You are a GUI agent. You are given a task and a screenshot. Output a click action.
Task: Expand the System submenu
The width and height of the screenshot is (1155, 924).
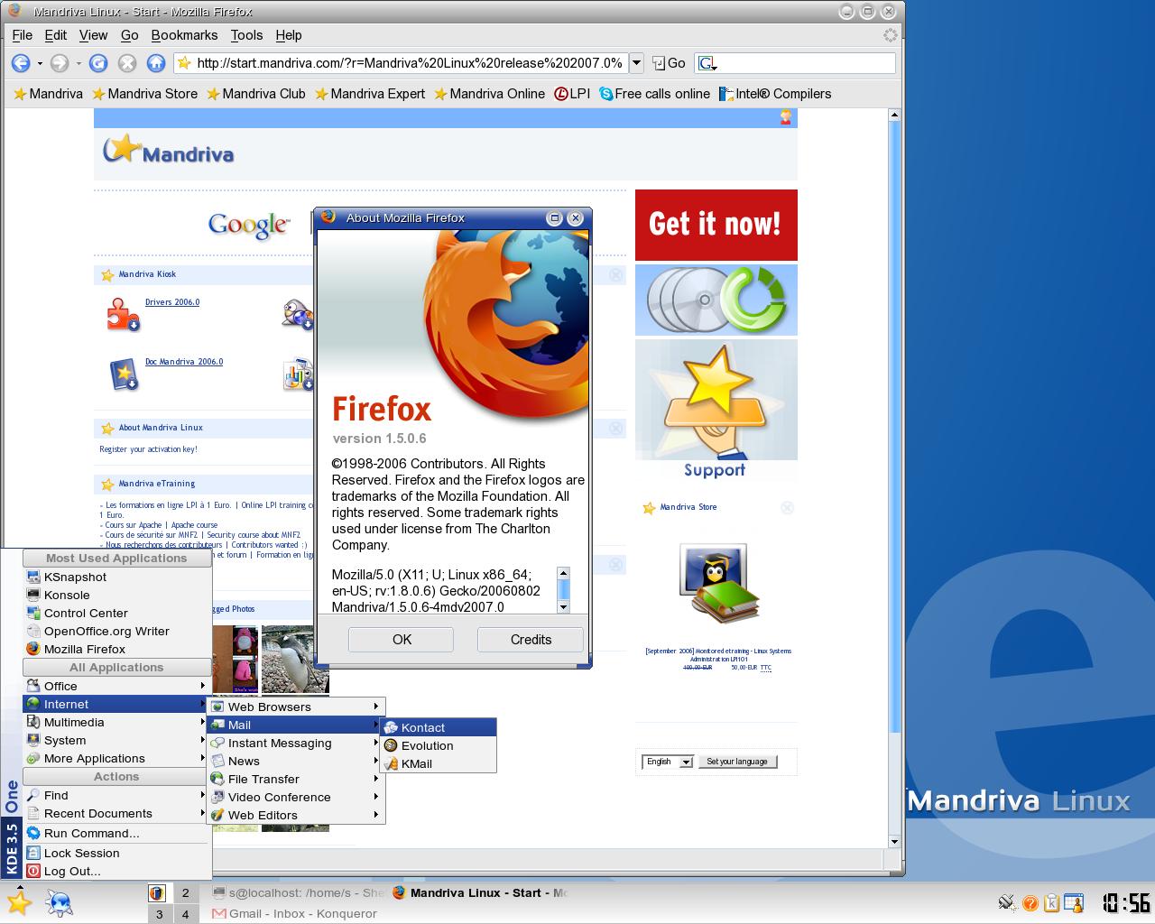[117, 740]
